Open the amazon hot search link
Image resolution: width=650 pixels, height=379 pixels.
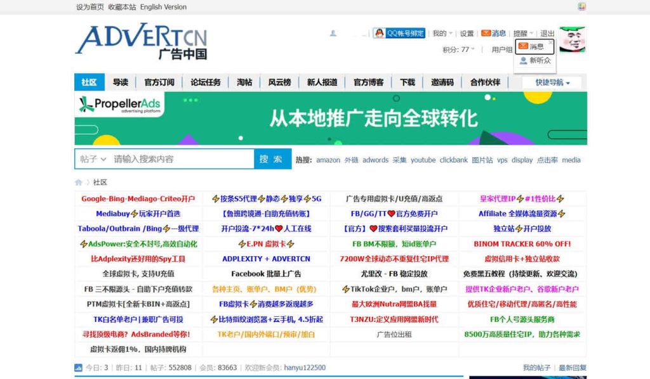(328, 160)
